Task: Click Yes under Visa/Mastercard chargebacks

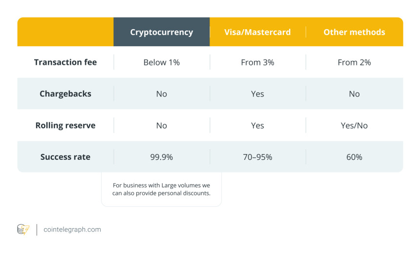Action: tap(257, 94)
